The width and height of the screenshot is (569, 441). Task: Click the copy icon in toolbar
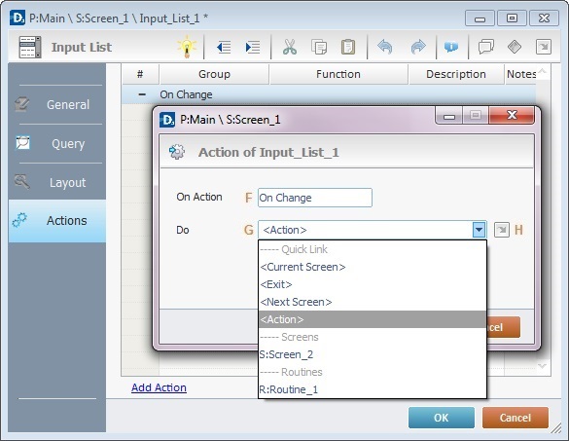click(x=319, y=47)
